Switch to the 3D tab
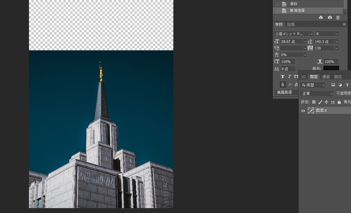The width and height of the screenshot is (351, 213). (x=303, y=77)
